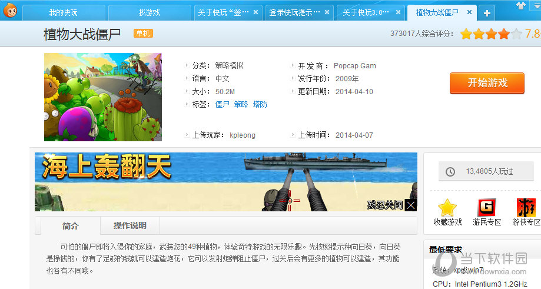
Task: Click the clock icon beside play count
Action: pos(450,171)
